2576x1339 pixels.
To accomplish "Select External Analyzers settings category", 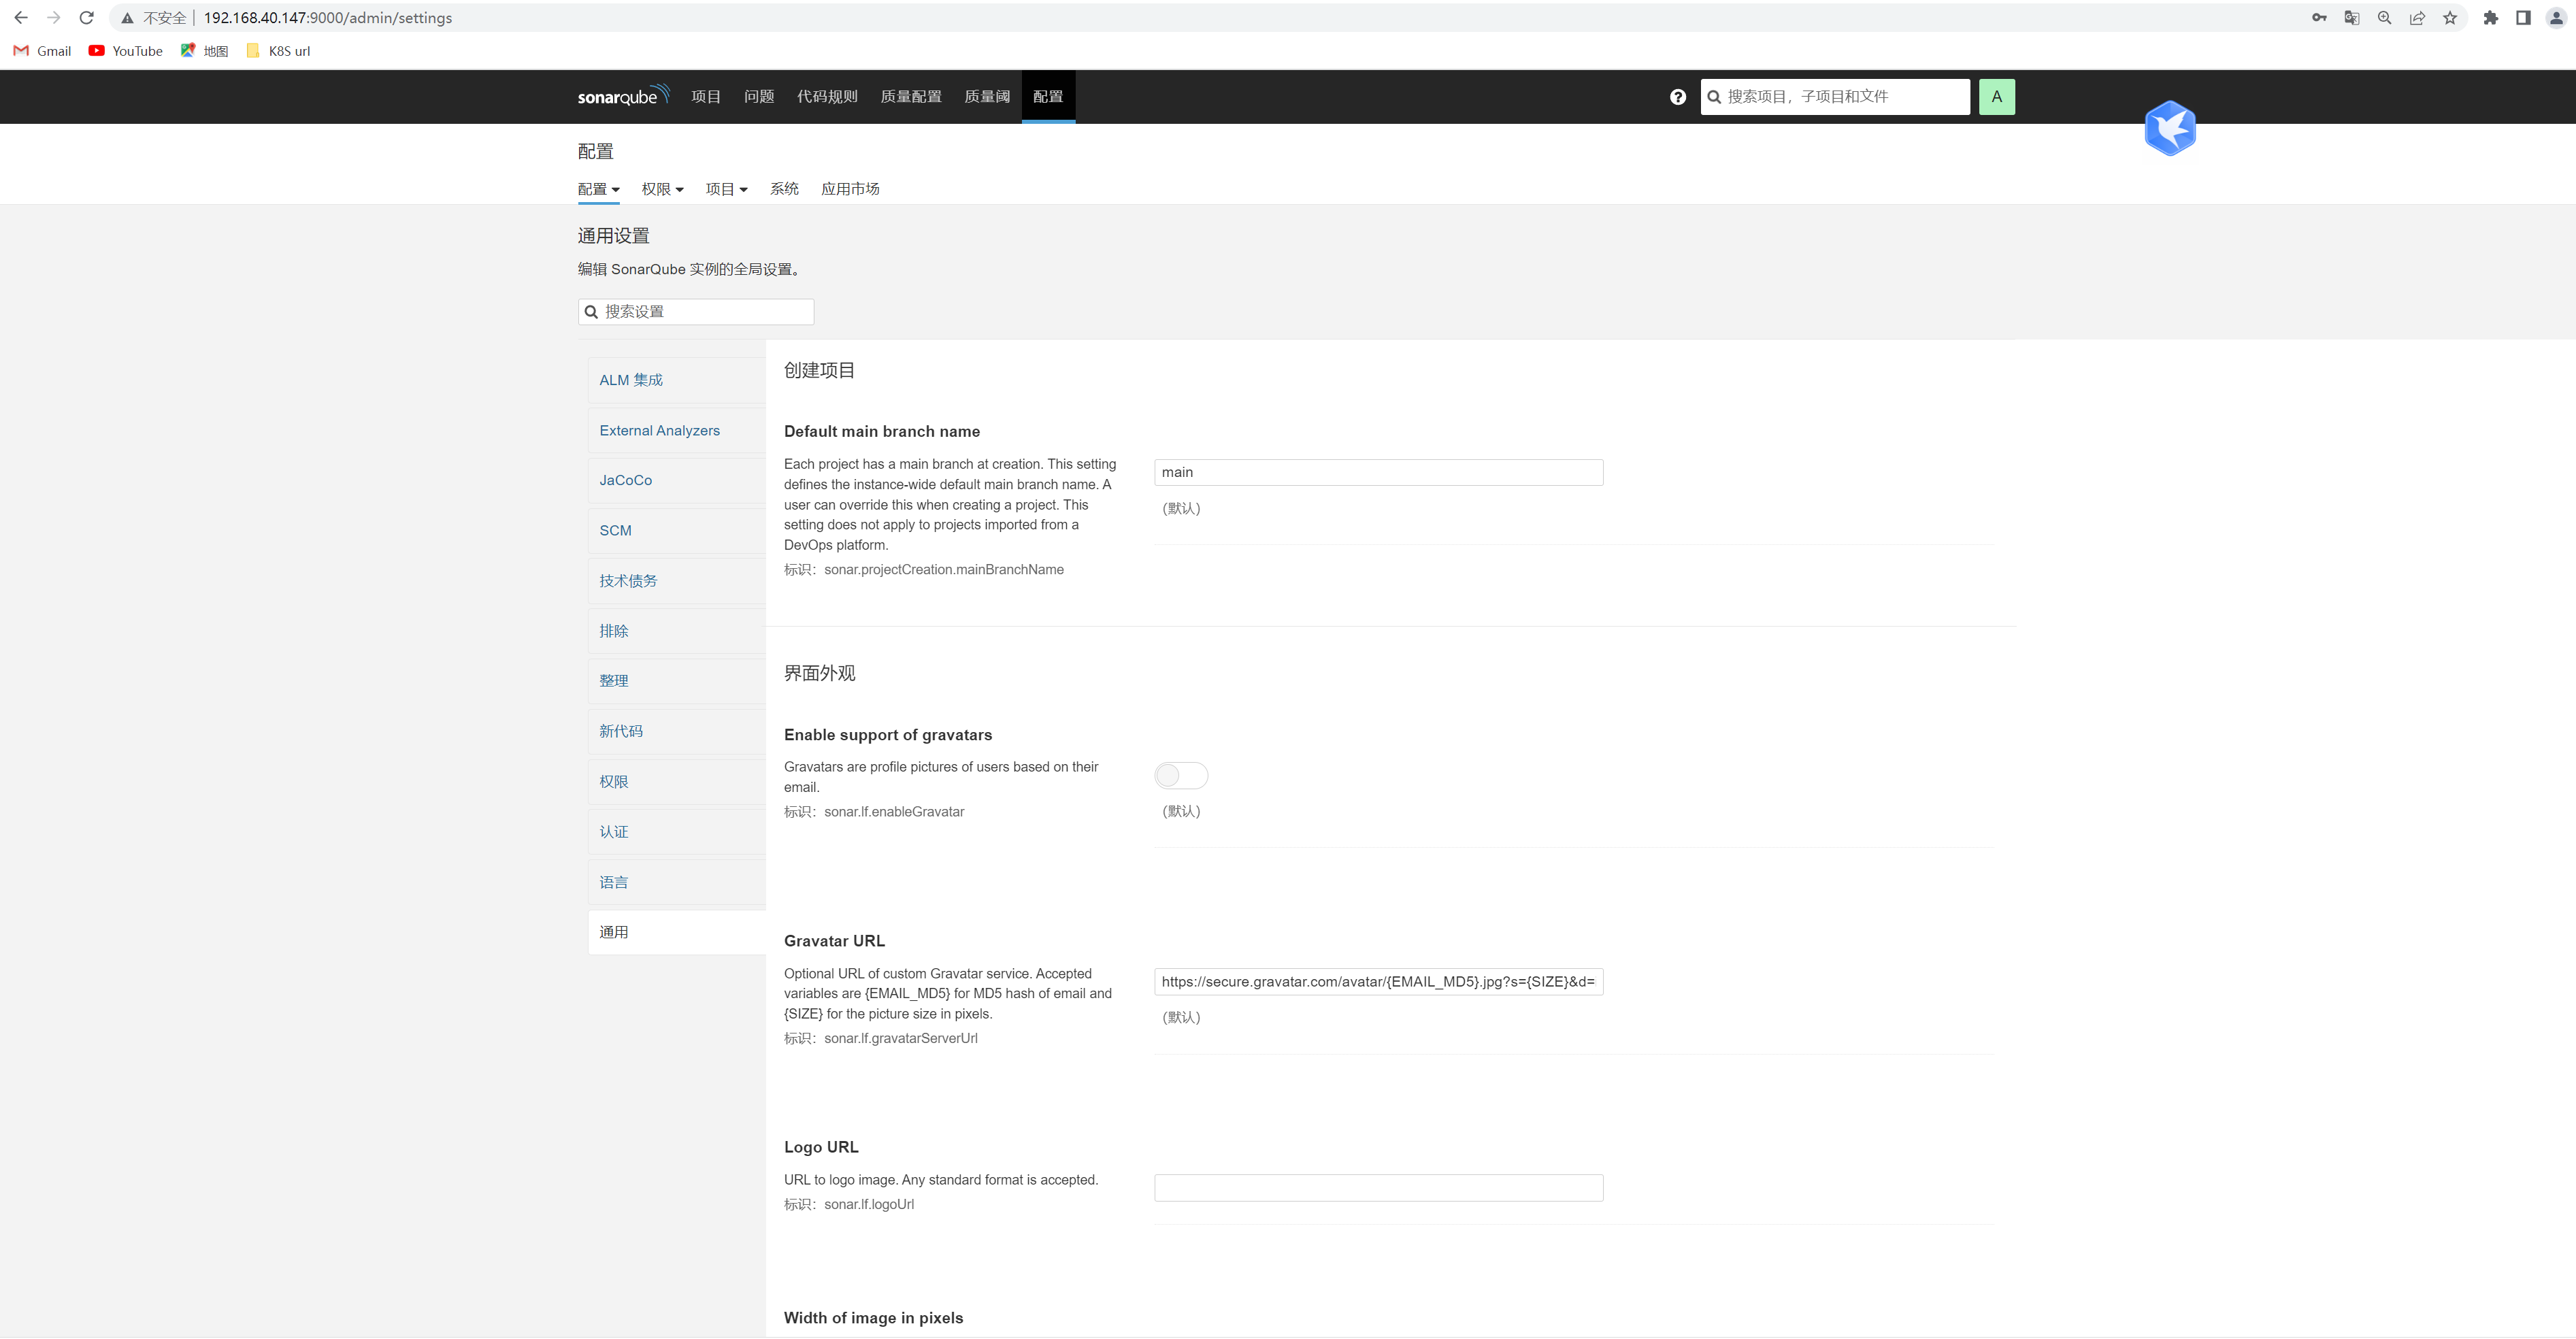I will [659, 431].
